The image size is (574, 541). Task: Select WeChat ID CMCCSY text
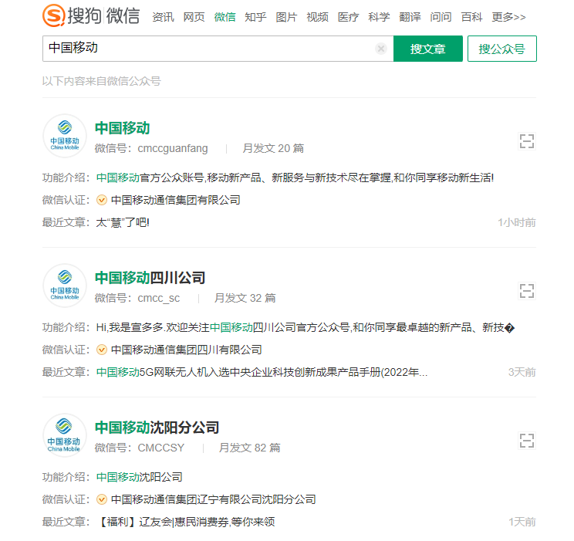tap(160, 448)
